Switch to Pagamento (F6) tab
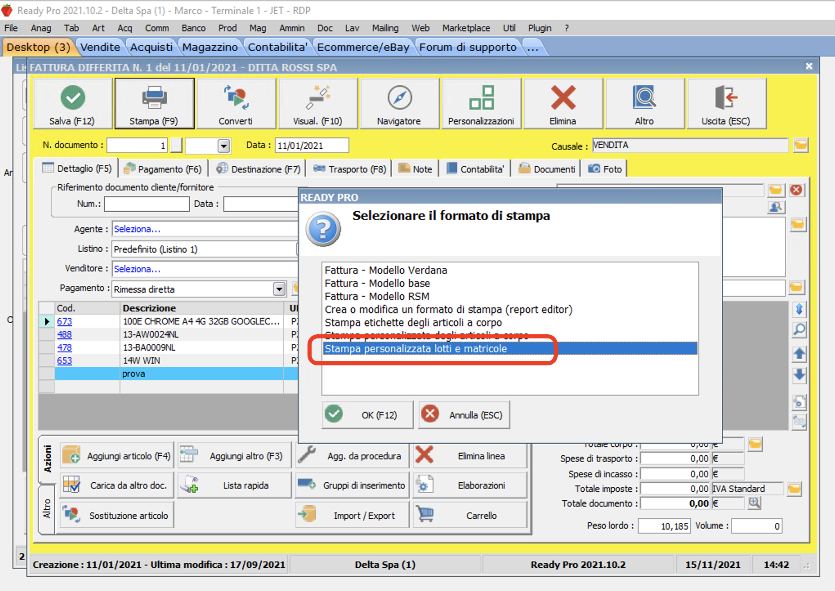This screenshot has width=835, height=591. 163,169
